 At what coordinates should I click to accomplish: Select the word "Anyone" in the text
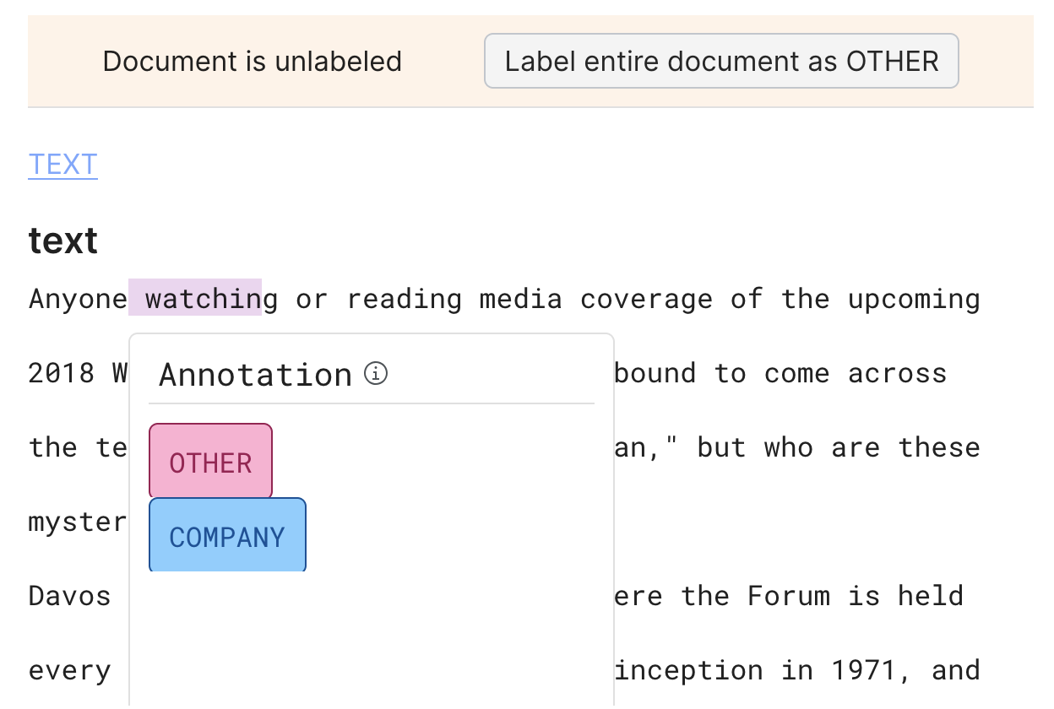click(79, 299)
